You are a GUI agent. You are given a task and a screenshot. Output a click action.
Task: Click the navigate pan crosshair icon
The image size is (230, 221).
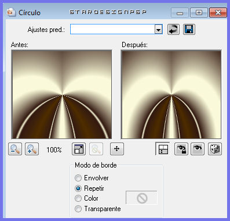pos(117,149)
